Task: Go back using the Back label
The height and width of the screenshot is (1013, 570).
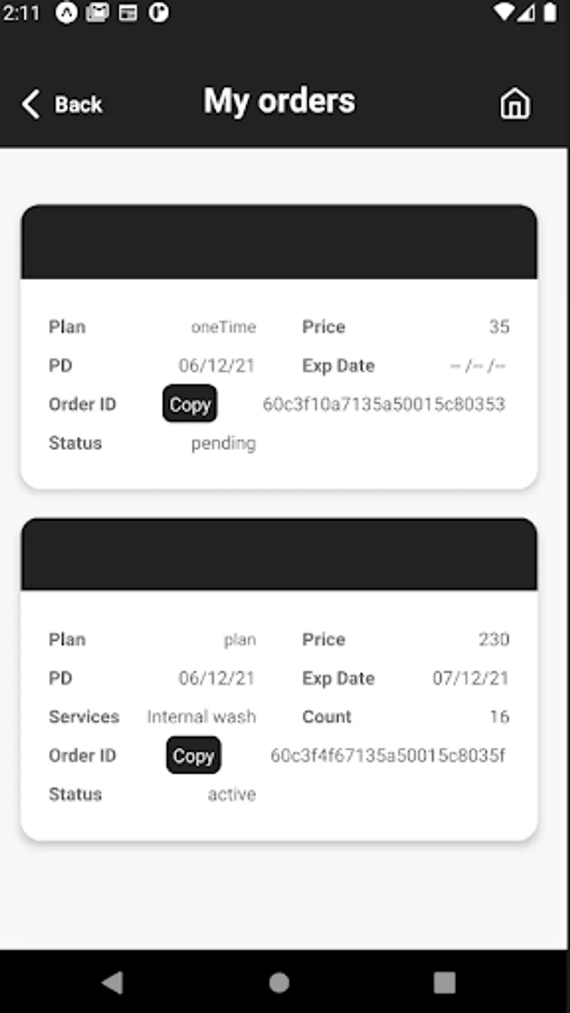Action: click(x=78, y=104)
